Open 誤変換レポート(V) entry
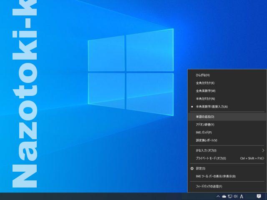267x200 pixels. [207, 140]
